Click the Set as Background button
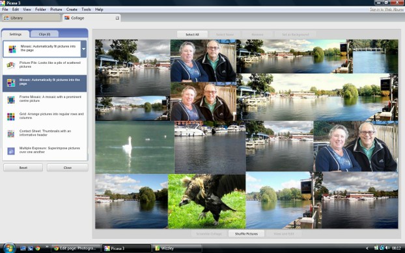The width and height of the screenshot is (405, 253). pyautogui.click(x=296, y=35)
